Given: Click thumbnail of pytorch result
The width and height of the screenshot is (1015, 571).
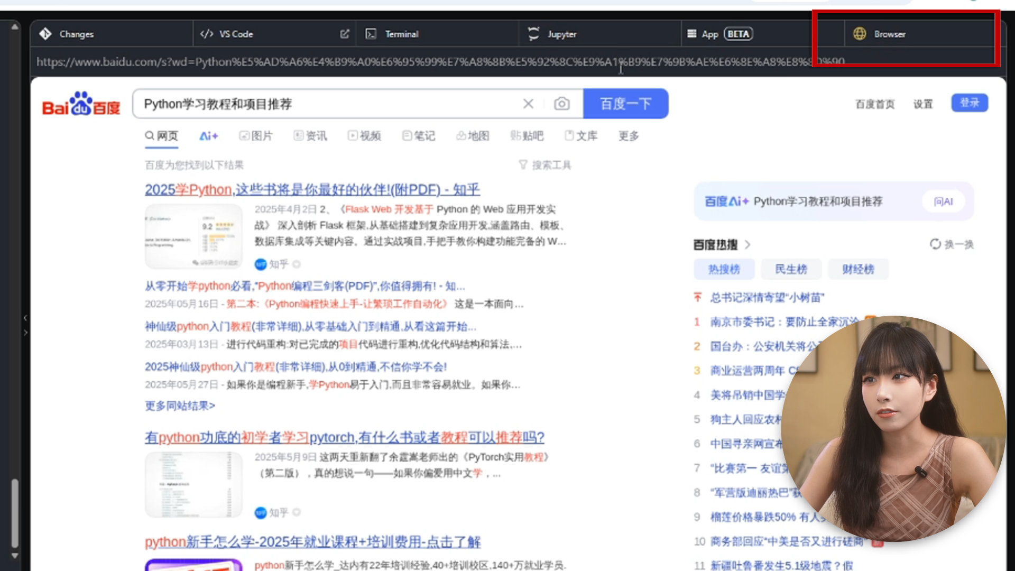Looking at the screenshot, I should (x=193, y=485).
